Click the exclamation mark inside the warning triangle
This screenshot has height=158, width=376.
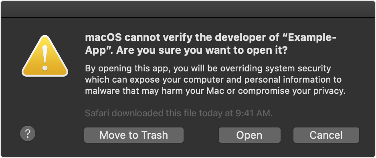(x=45, y=58)
